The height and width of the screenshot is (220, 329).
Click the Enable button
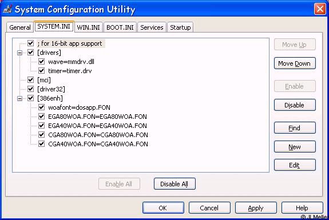pos(295,86)
